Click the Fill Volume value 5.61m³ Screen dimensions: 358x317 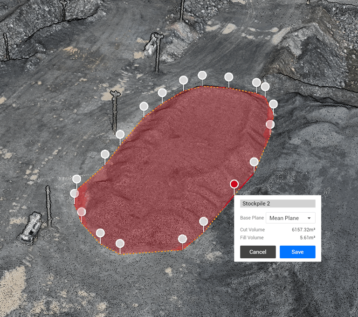click(x=307, y=238)
